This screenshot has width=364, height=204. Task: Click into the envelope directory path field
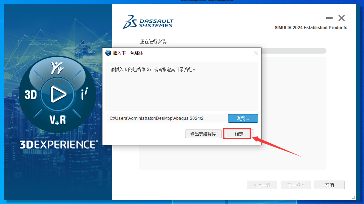166,118
